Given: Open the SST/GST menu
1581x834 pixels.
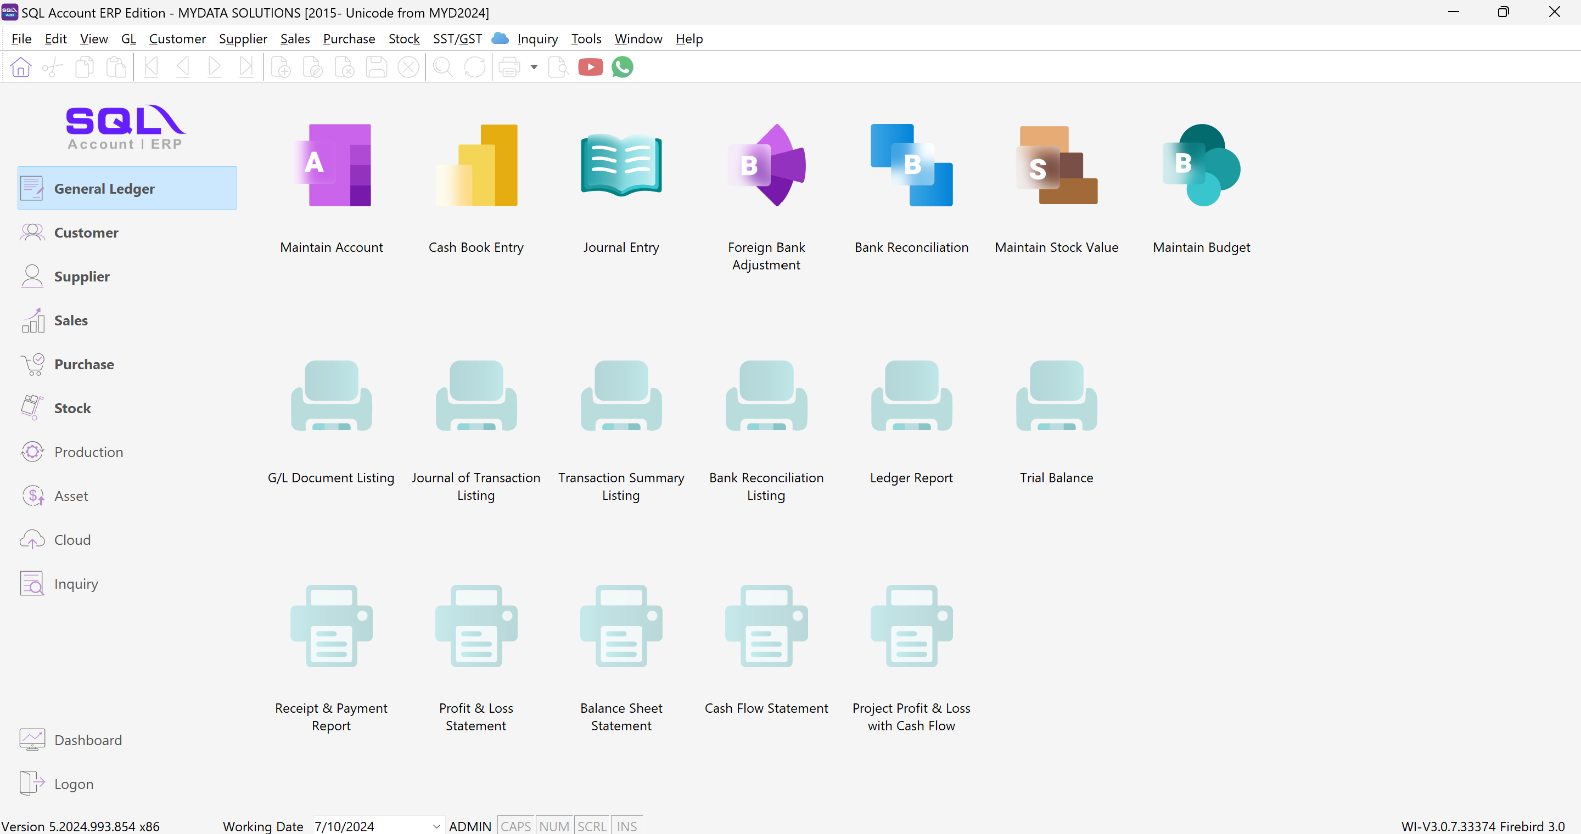Looking at the screenshot, I should pyautogui.click(x=457, y=38).
